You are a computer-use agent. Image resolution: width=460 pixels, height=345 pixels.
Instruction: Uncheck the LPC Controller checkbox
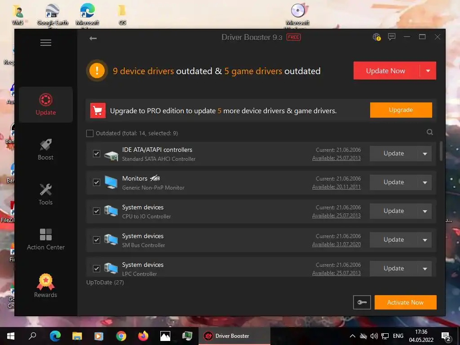pyautogui.click(x=97, y=269)
